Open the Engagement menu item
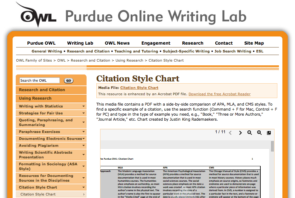The width and height of the screenshot is (295, 198). point(156,43)
